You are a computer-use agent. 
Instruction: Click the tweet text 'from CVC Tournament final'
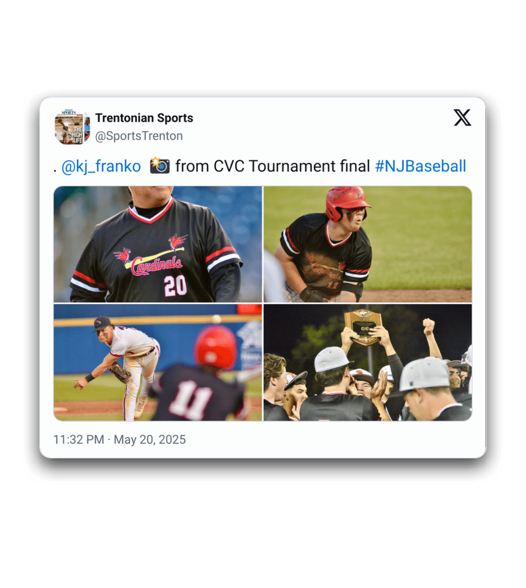tap(272, 166)
